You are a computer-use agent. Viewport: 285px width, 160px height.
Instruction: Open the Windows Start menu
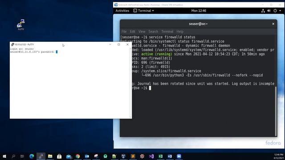[4, 156]
